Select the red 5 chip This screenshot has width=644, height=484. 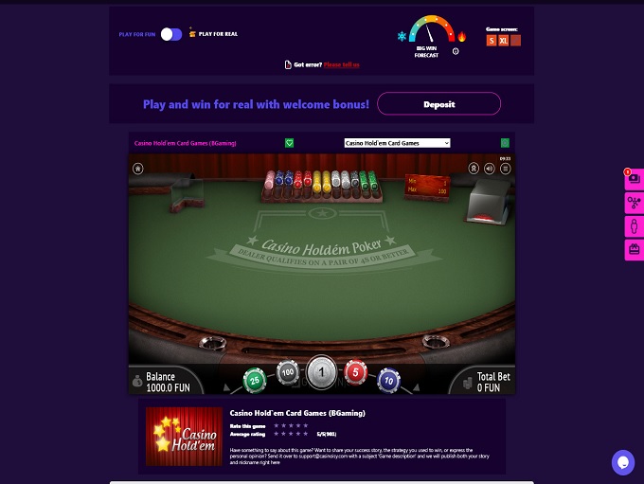[x=355, y=373]
